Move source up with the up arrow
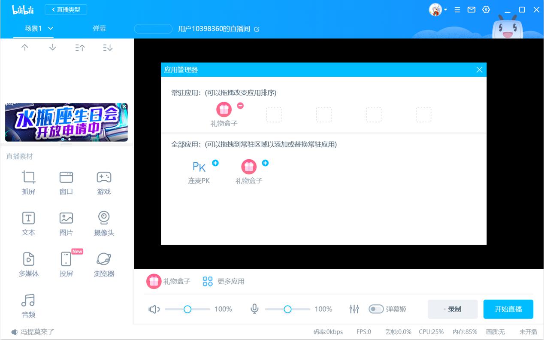 pos(25,48)
